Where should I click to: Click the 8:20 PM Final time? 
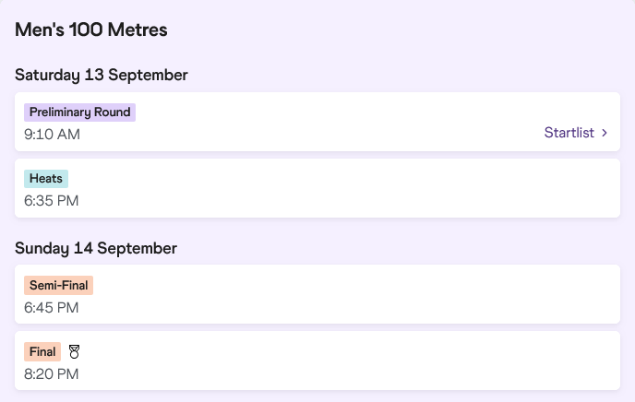tap(52, 373)
